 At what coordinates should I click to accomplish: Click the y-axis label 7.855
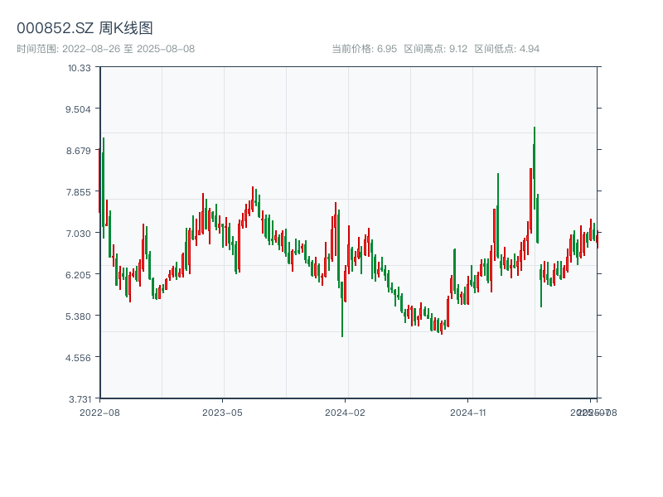(x=78, y=192)
